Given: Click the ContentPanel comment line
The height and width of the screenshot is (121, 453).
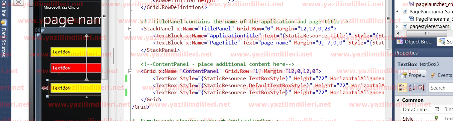Looking at the screenshot, I should [x=217, y=64].
